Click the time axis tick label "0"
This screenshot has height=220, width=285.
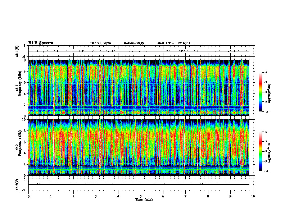tap(28, 196)
